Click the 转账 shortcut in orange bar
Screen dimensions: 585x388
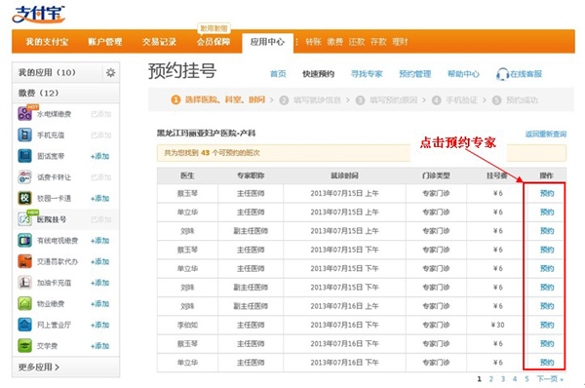(313, 42)
